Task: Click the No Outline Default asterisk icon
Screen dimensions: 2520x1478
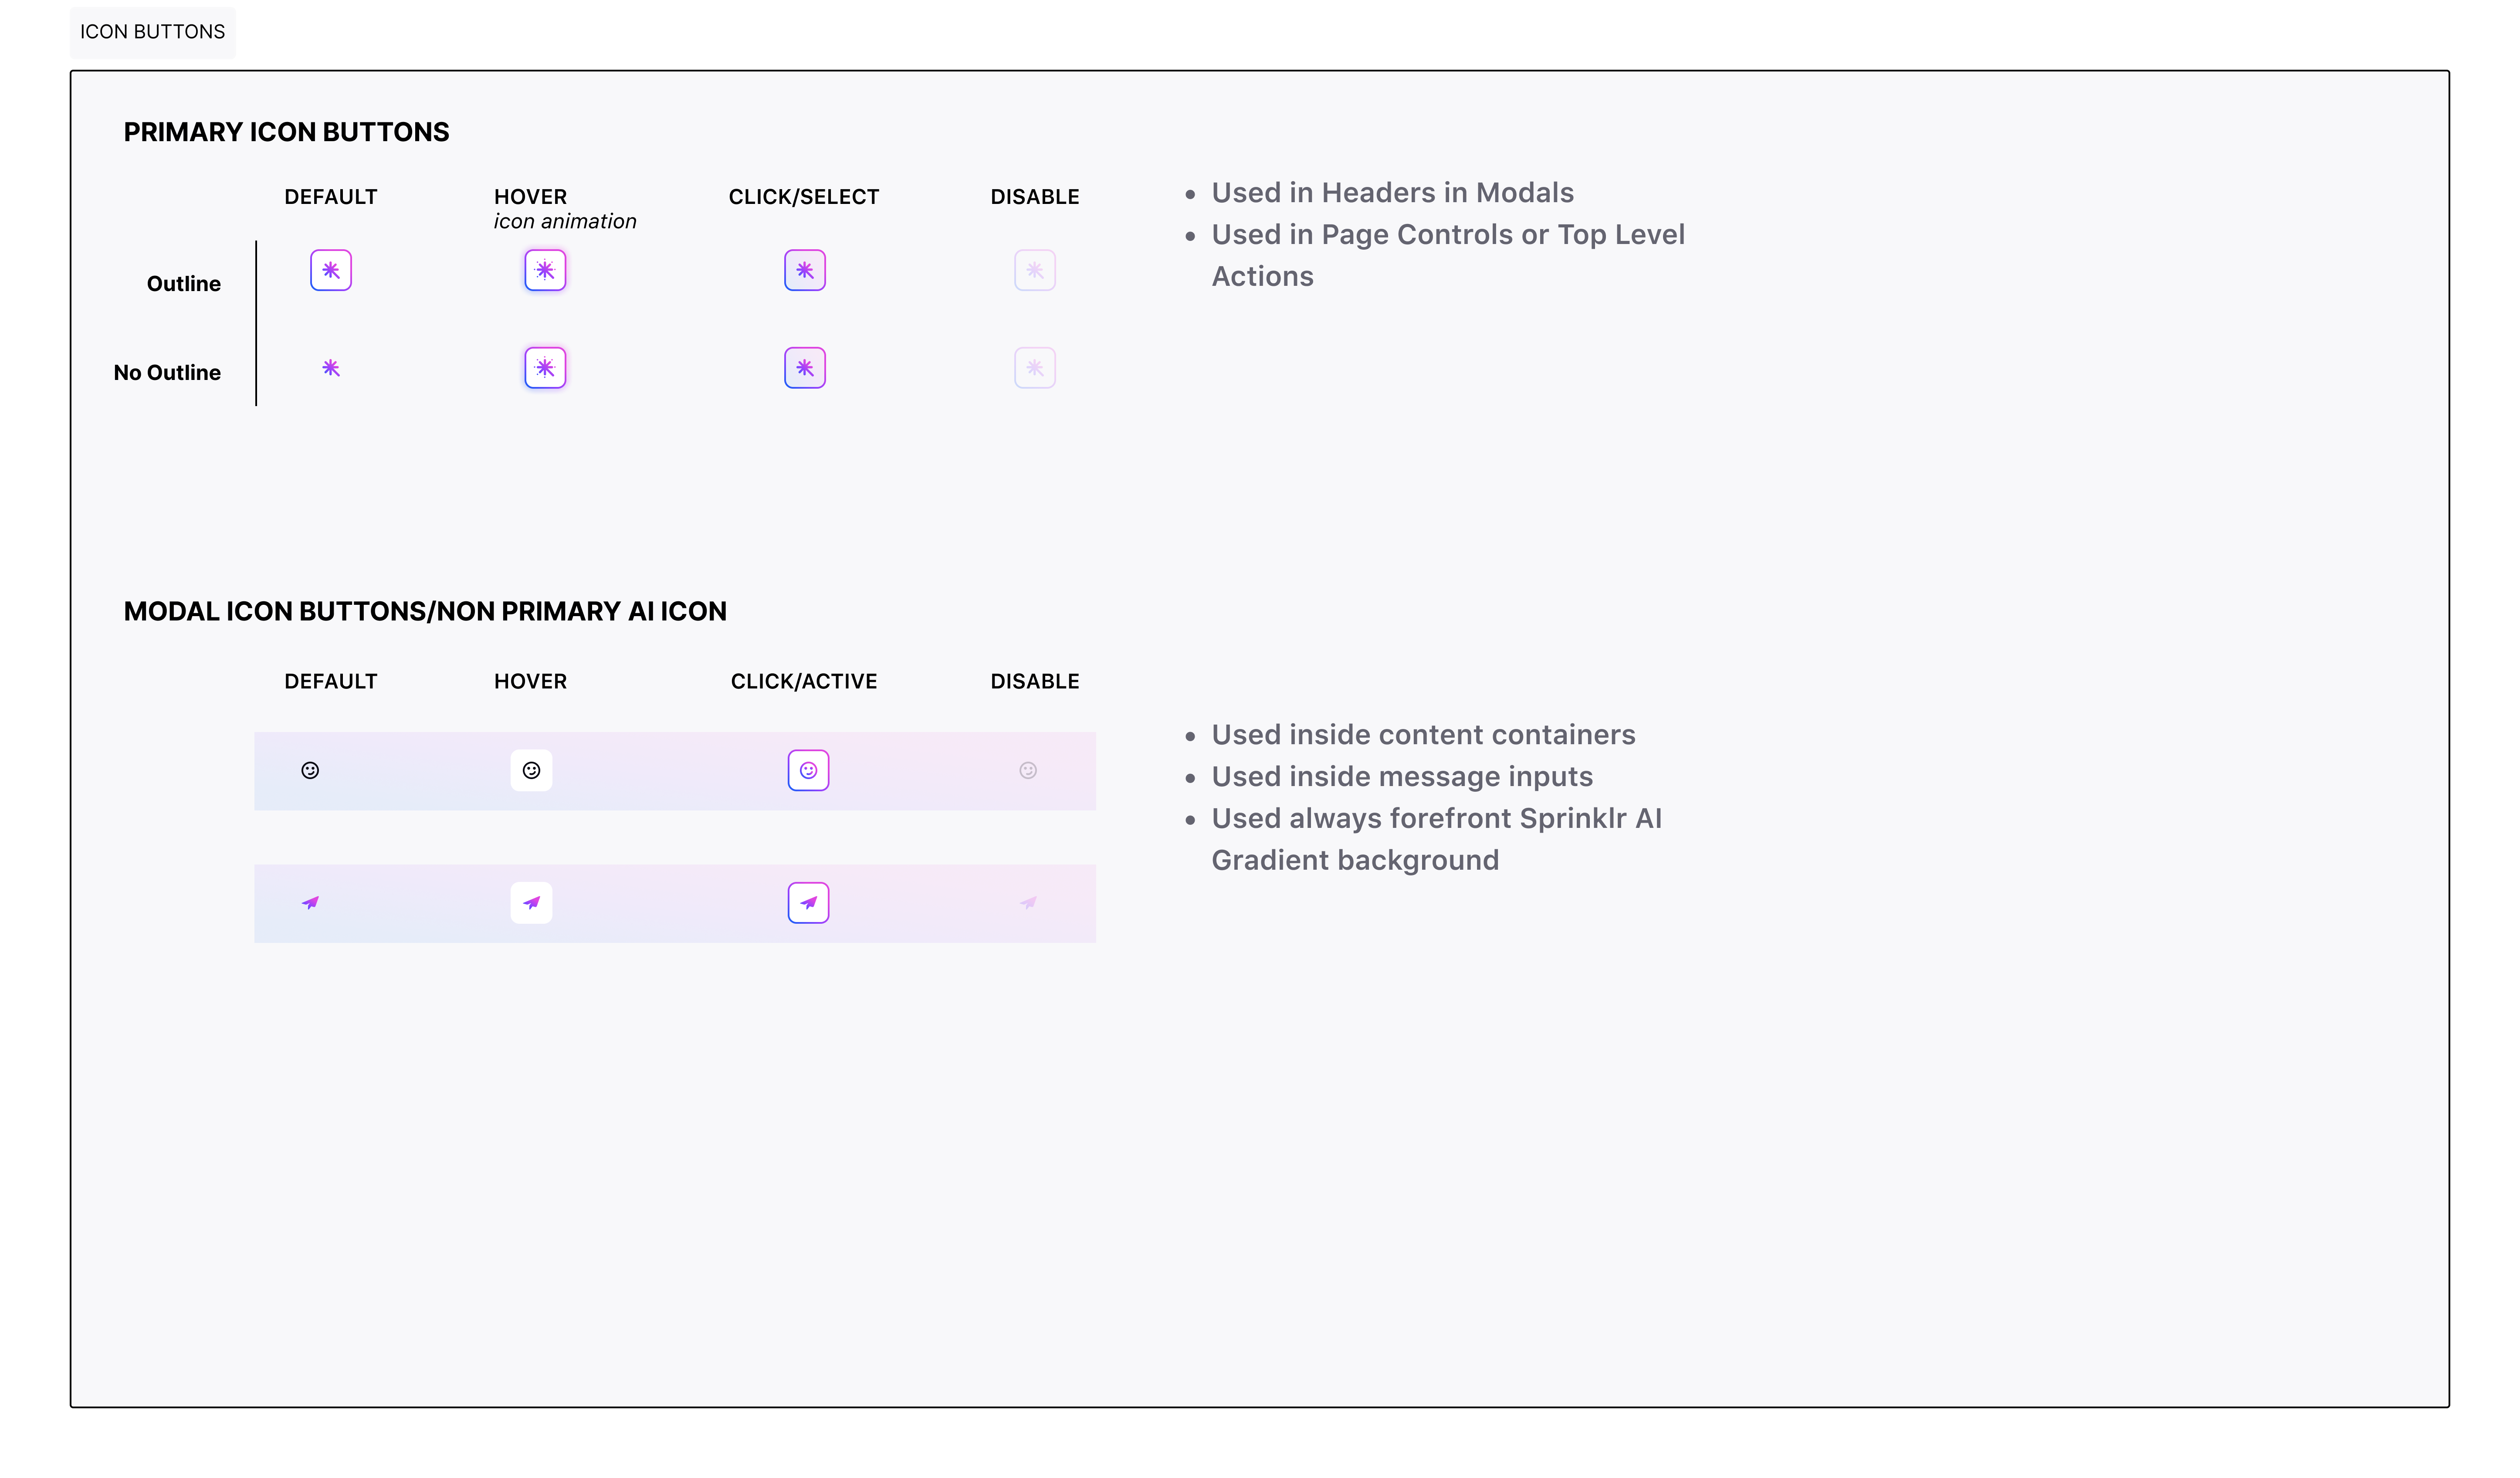Action: click(x=331, y=368)
